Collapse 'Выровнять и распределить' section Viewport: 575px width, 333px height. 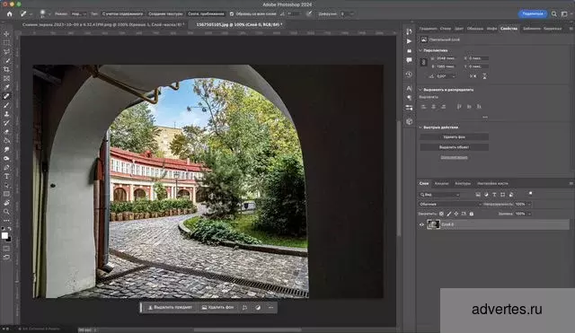[420, 90]
